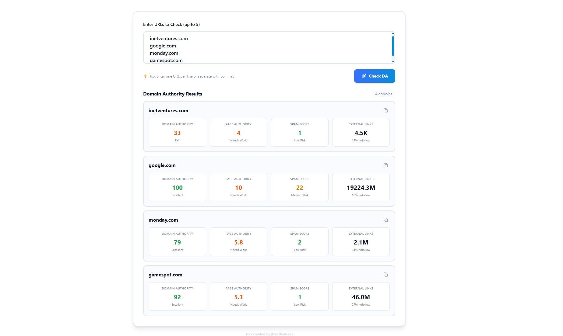The image size is (563, 336).
Task: Click the monday.com card heading
Action: 163,220
